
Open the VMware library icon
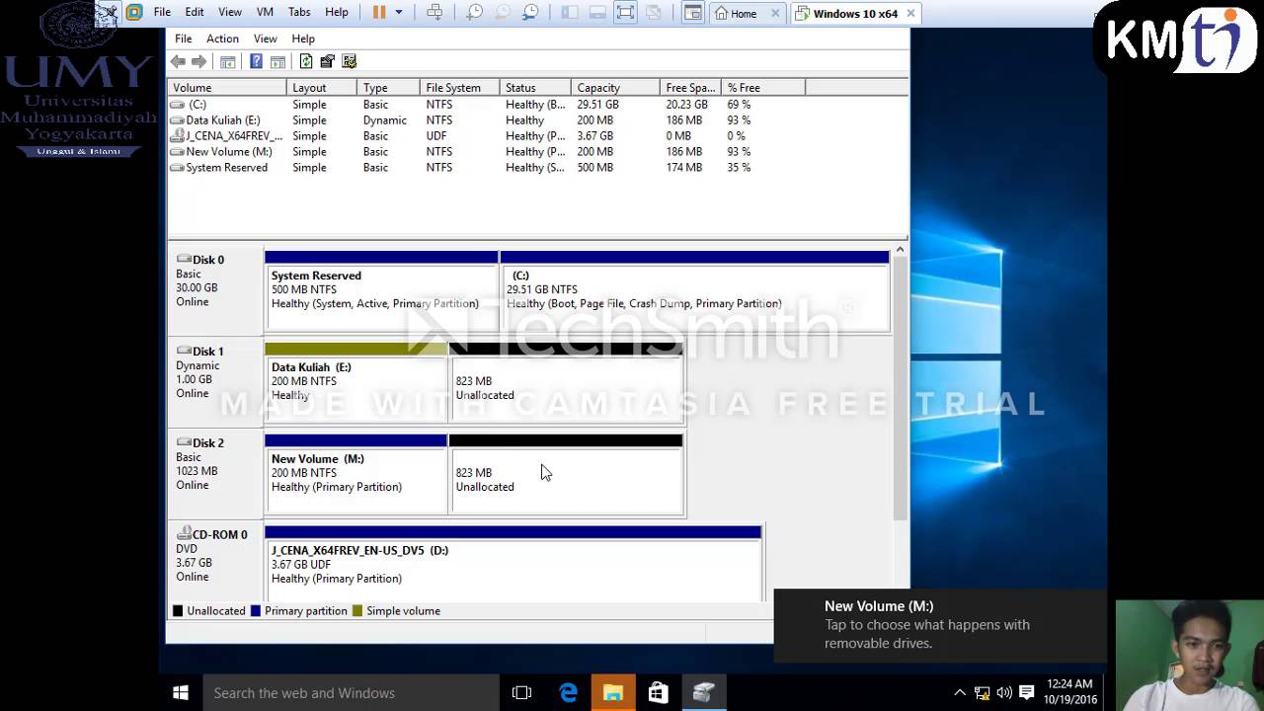(134, 13)
